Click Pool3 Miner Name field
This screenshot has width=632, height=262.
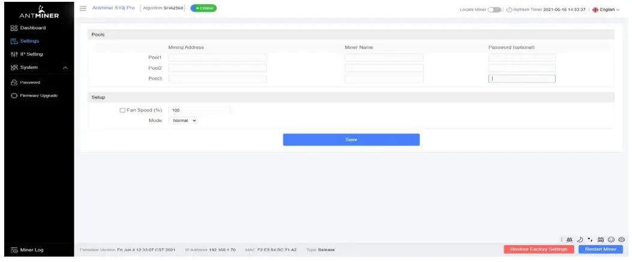pos(384,79)
